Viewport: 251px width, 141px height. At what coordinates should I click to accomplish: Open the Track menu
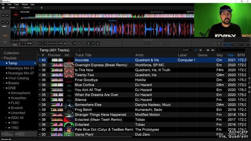pos(16,4)
